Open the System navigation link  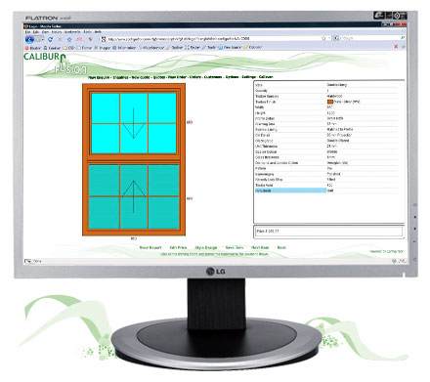(x=232, y=77)
